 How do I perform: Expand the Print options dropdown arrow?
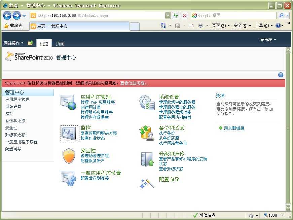[207, 26]
